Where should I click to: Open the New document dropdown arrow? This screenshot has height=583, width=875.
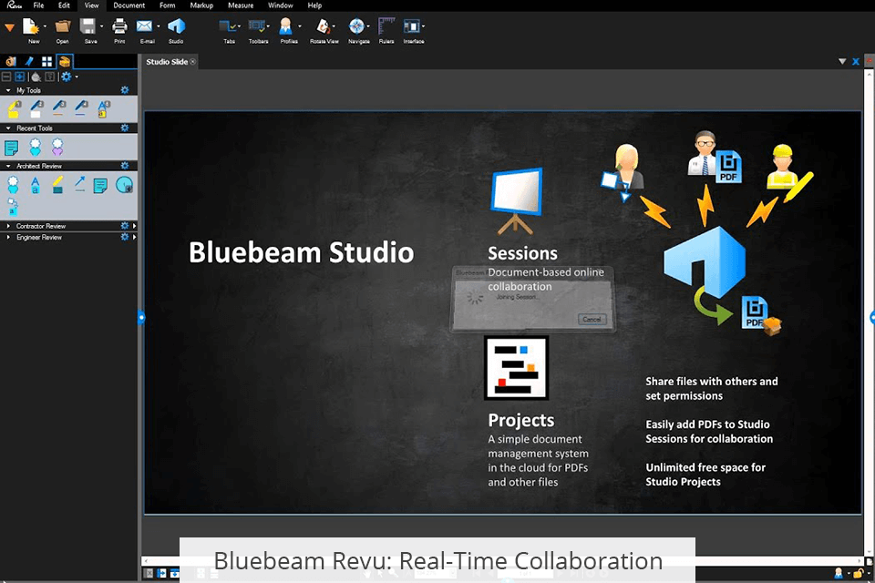click(x=45, y=26)
